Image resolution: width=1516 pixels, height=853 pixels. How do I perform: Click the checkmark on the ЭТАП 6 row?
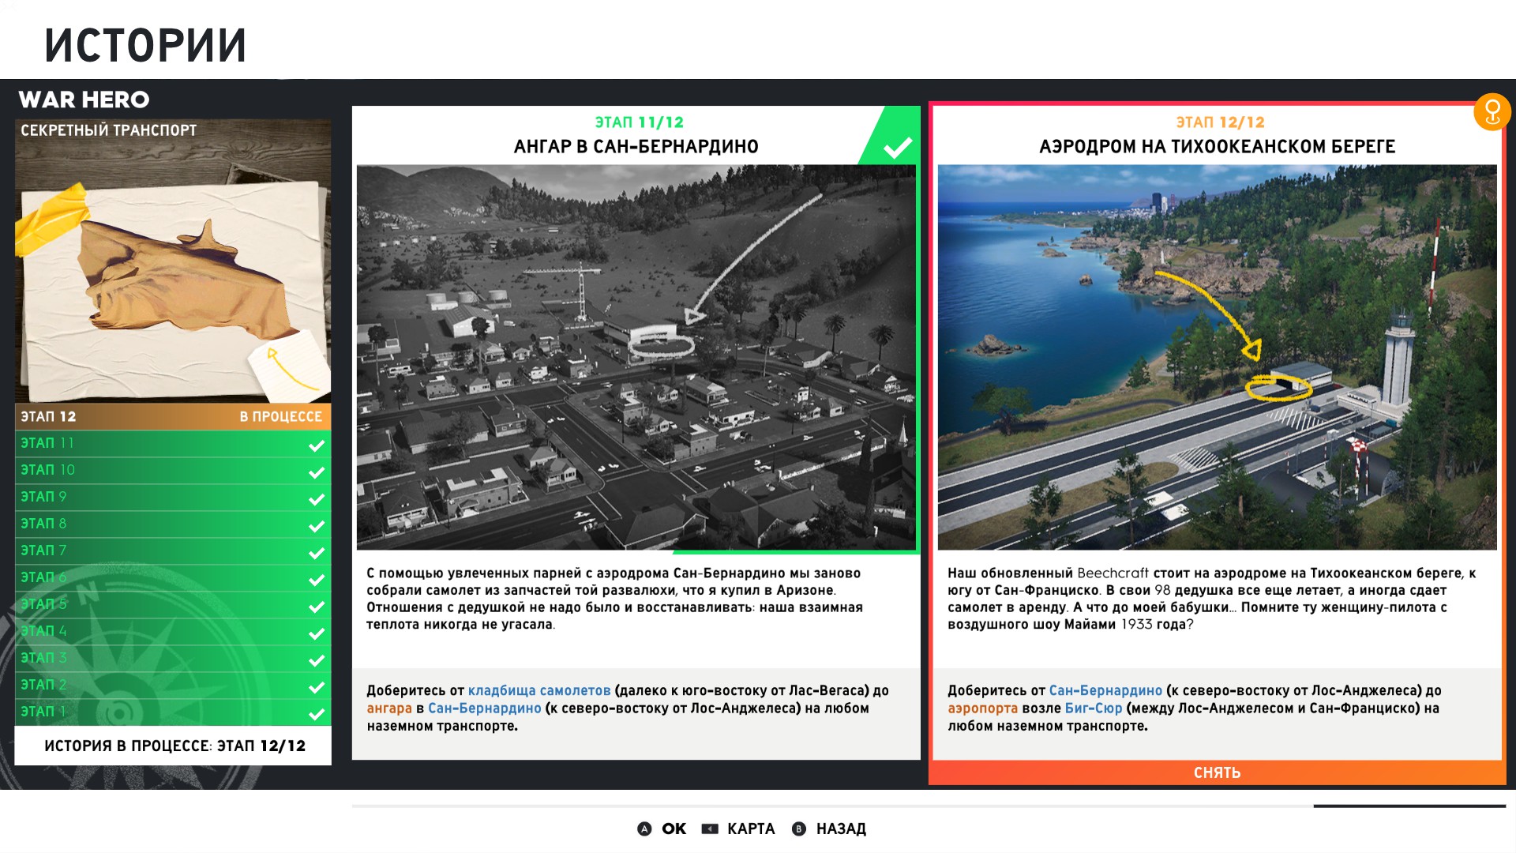point(317,580)
